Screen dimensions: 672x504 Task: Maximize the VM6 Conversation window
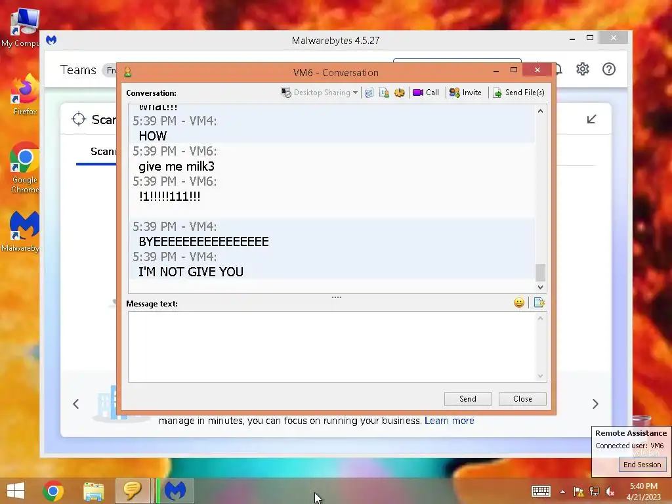pyautogui.click(x=513, y=70)
